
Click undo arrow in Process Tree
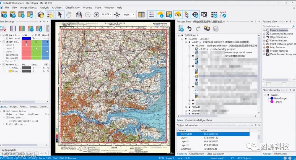coord(189,28)
